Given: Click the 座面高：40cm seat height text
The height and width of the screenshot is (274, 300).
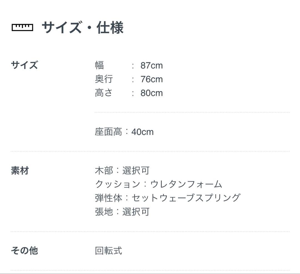Looking at the screenshot, I should point(124,132).
